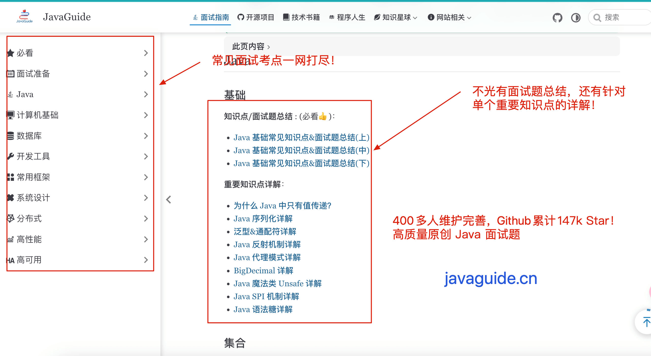Collapse the sidebar with the chevron

pyautogui.click(x=169, y=200)
